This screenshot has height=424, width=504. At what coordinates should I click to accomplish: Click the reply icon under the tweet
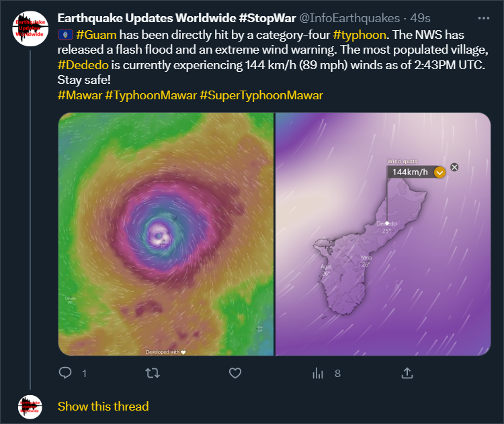[66, 372]
